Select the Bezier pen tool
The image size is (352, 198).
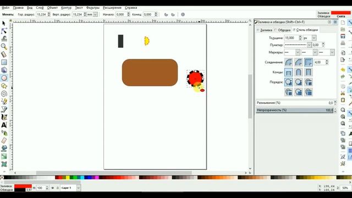(4, 109)
